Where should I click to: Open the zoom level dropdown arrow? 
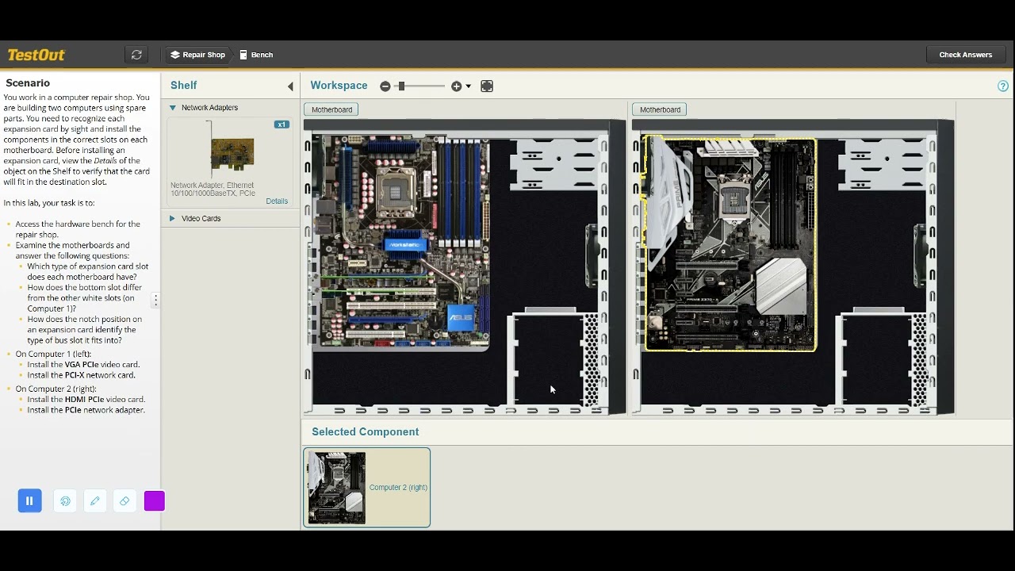469,86
